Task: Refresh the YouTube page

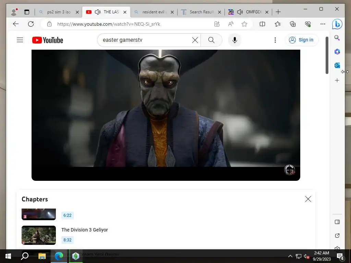Action: (x=31, y=24)
